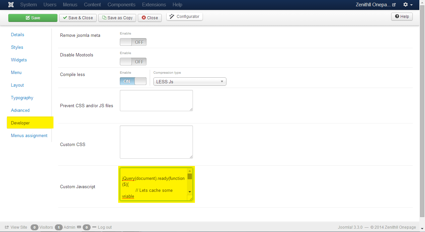Open the settings gear dropdown
Image resolution: width=425 pixels, height=232 pixels.
(407, 5)
